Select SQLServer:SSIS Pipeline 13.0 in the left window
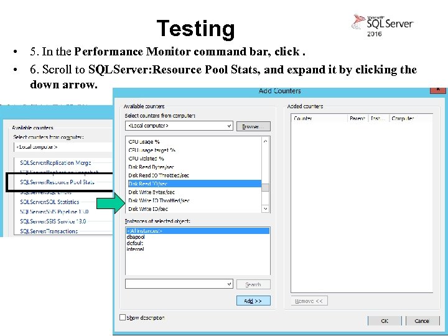The height and width of the screenshot is (336, 448). (x=54, y=212)
